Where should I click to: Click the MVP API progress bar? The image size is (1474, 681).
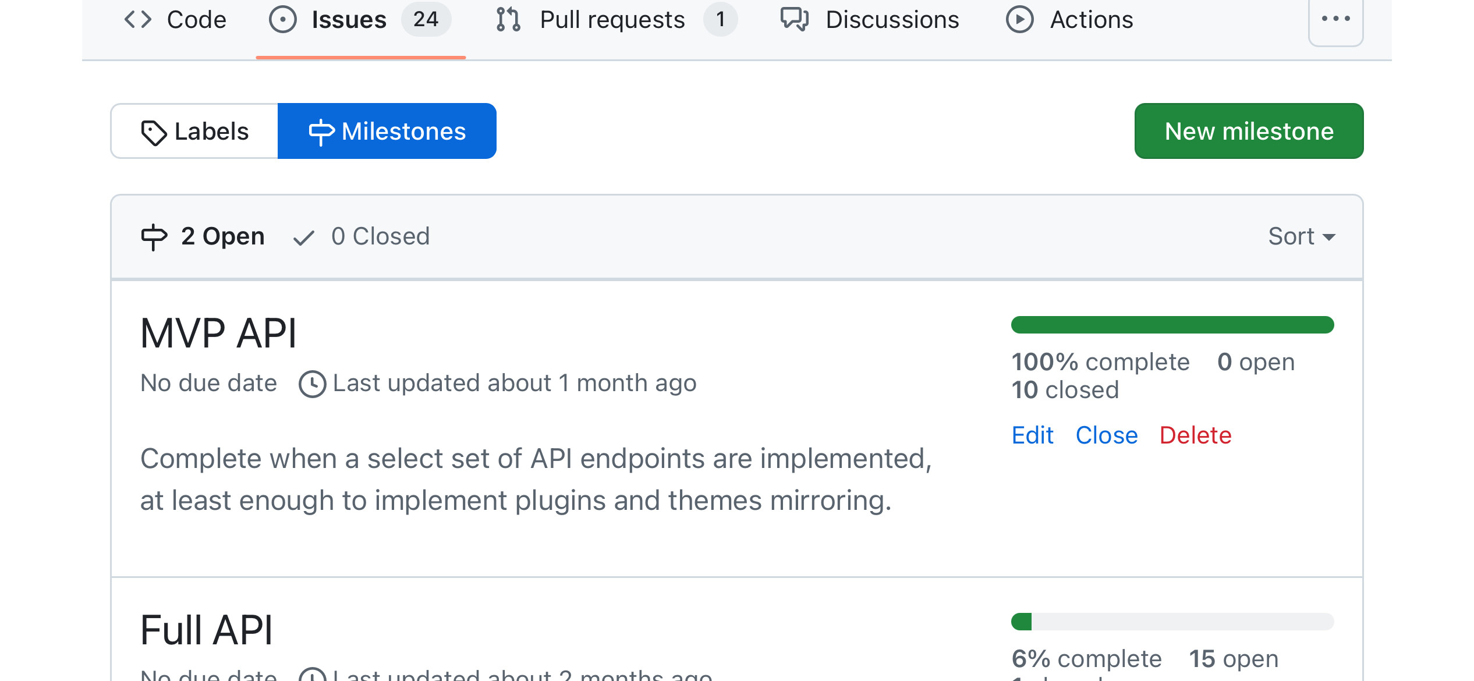1172,325
